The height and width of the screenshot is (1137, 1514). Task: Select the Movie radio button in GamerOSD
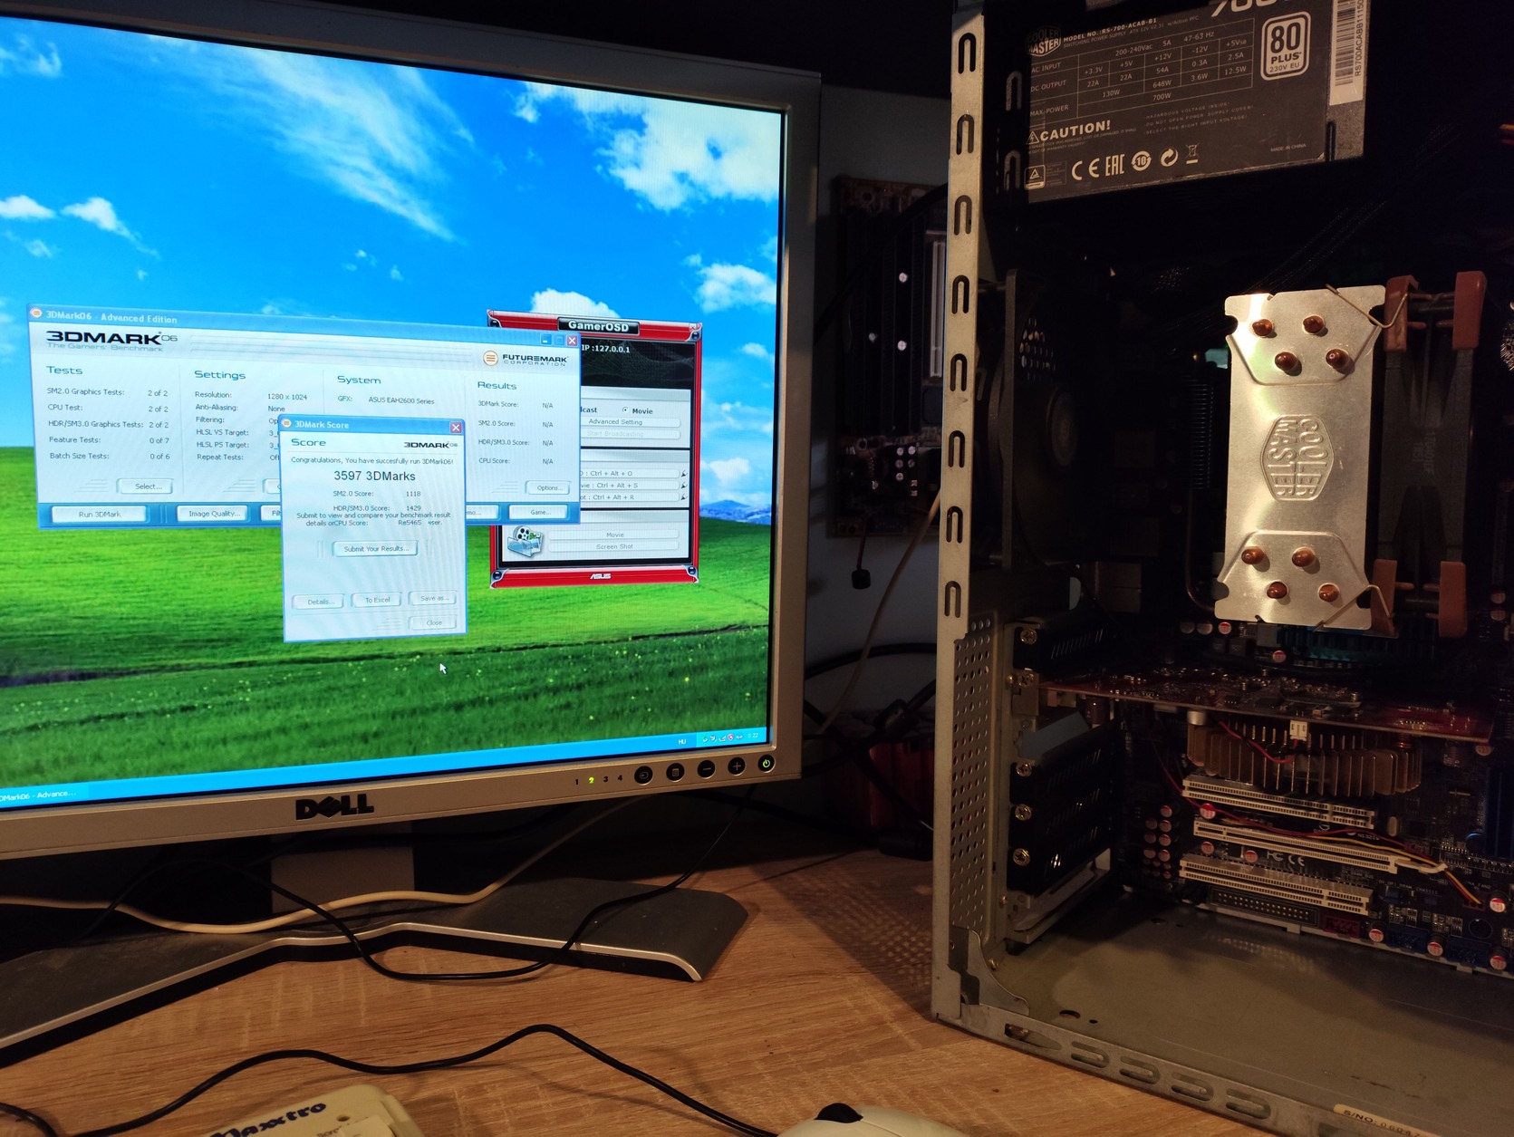625,410
